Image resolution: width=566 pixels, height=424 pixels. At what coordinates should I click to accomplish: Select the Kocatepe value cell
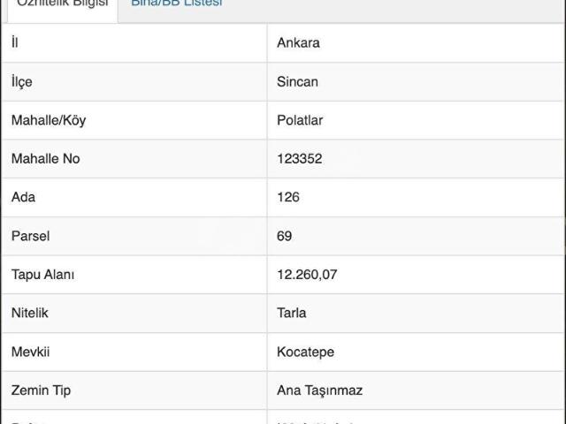(x=305, y=352)
